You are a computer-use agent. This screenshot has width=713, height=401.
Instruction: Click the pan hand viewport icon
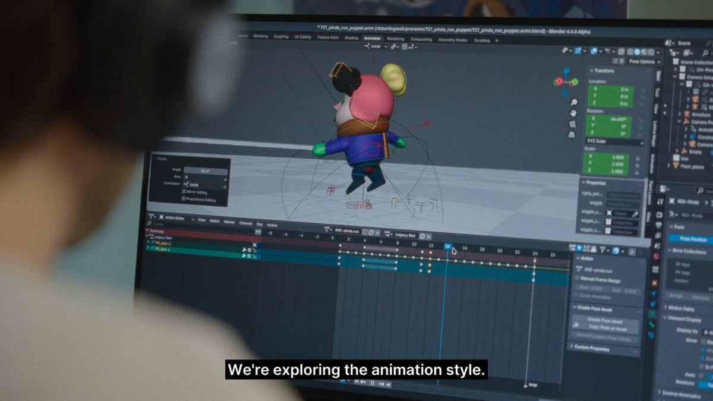[x=573, y=112]
